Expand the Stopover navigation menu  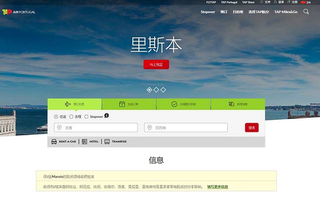coord(208,12)
